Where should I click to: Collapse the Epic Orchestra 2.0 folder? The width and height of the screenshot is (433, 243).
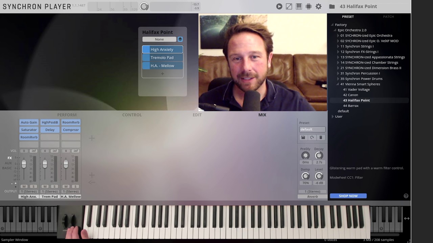[335, 30]
